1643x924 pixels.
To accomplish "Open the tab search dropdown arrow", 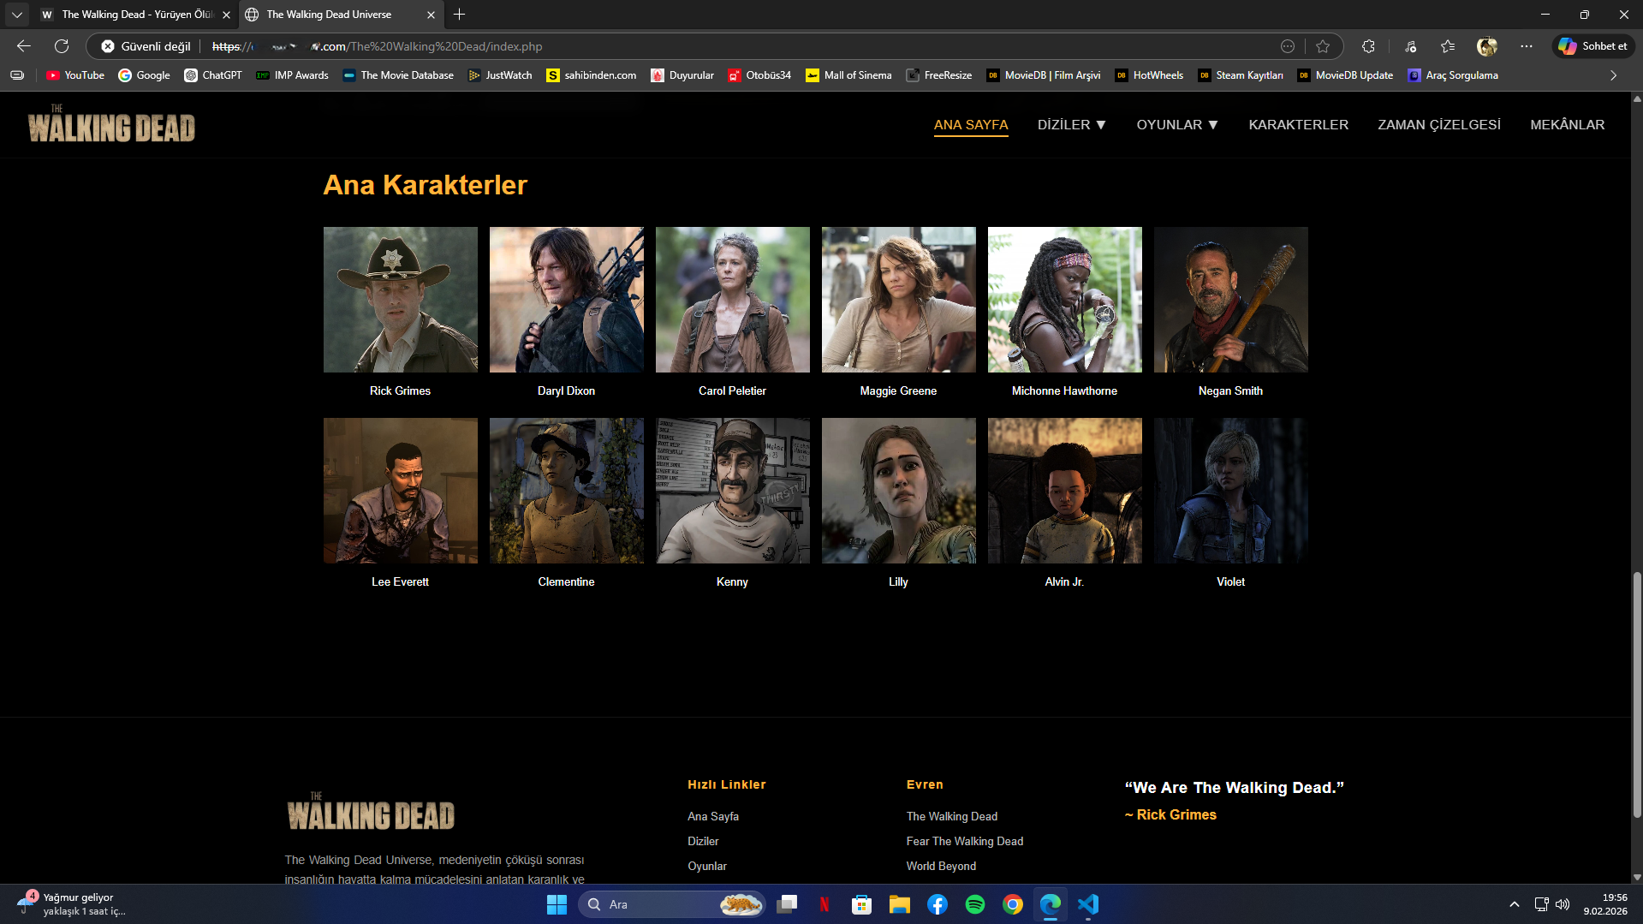I will (x=17, y=15).
